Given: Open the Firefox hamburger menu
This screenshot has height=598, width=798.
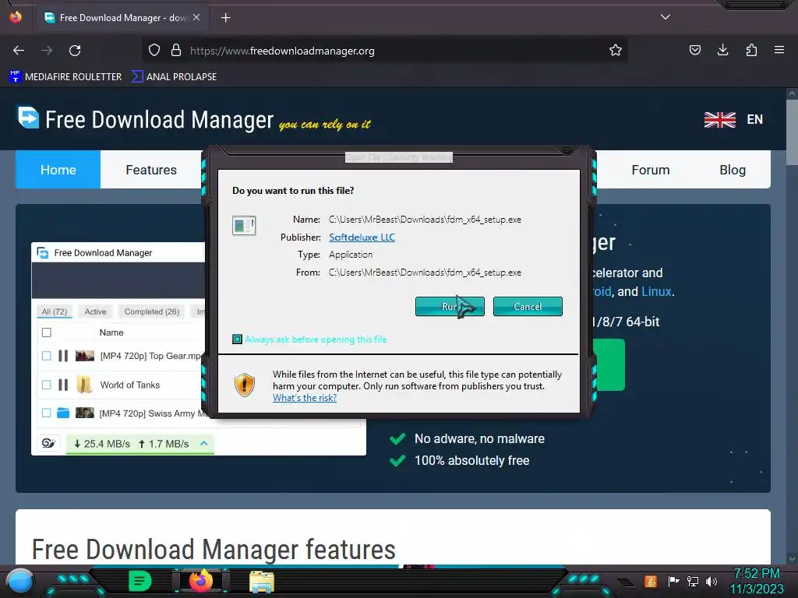Looking at the screenshot, I should coord(779,51).
